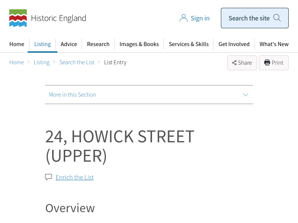
Task: Open the More in this Section dropdown
Action: click(x=73, y=94)
